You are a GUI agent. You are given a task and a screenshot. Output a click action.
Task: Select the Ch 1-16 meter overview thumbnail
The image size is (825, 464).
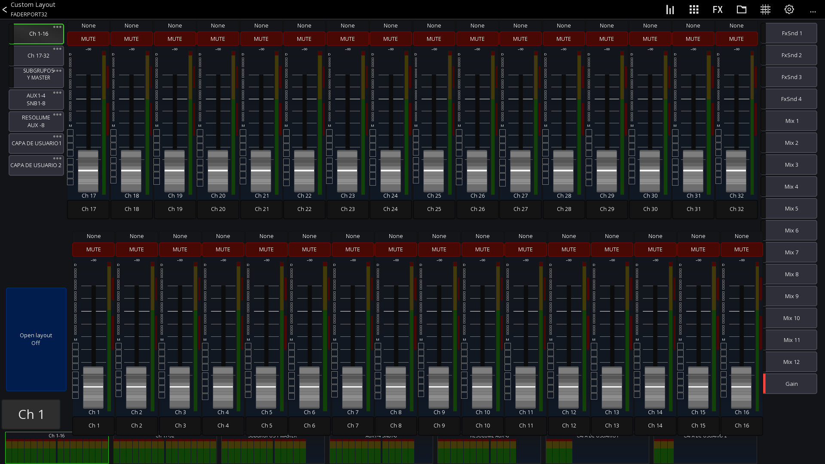pyautogui.click(x=57, y=448)
